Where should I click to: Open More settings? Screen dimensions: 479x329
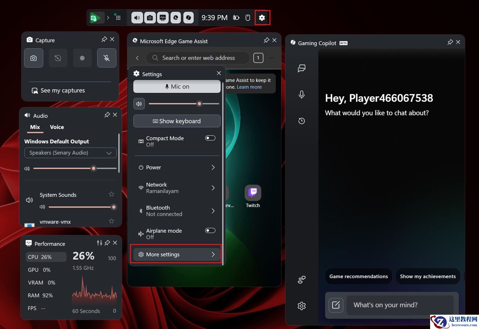coord(177,255)
